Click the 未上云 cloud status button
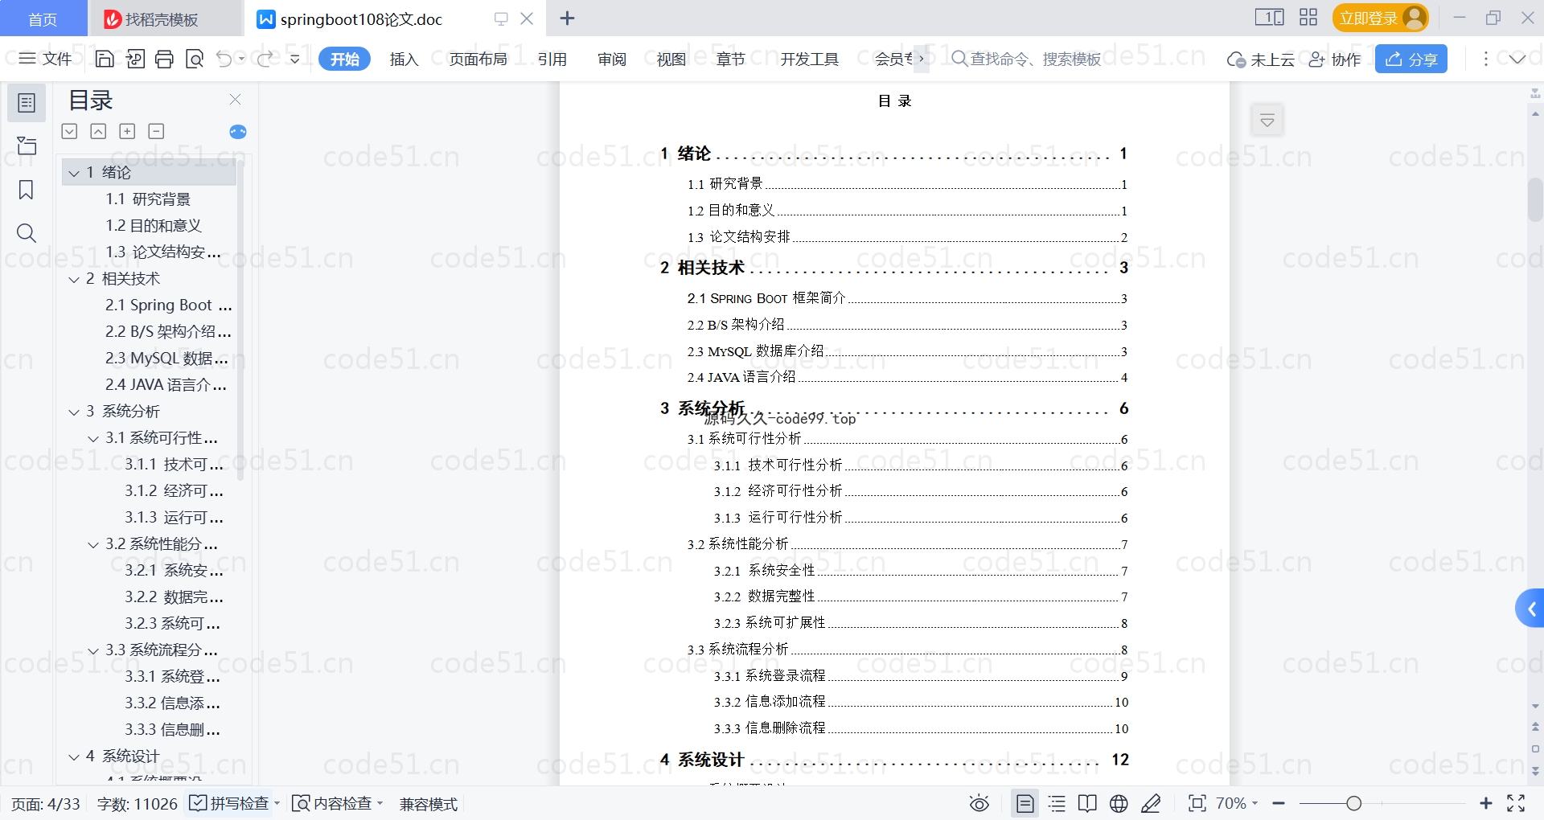This screenshot has width=1544, height=820. (1261, 59)
